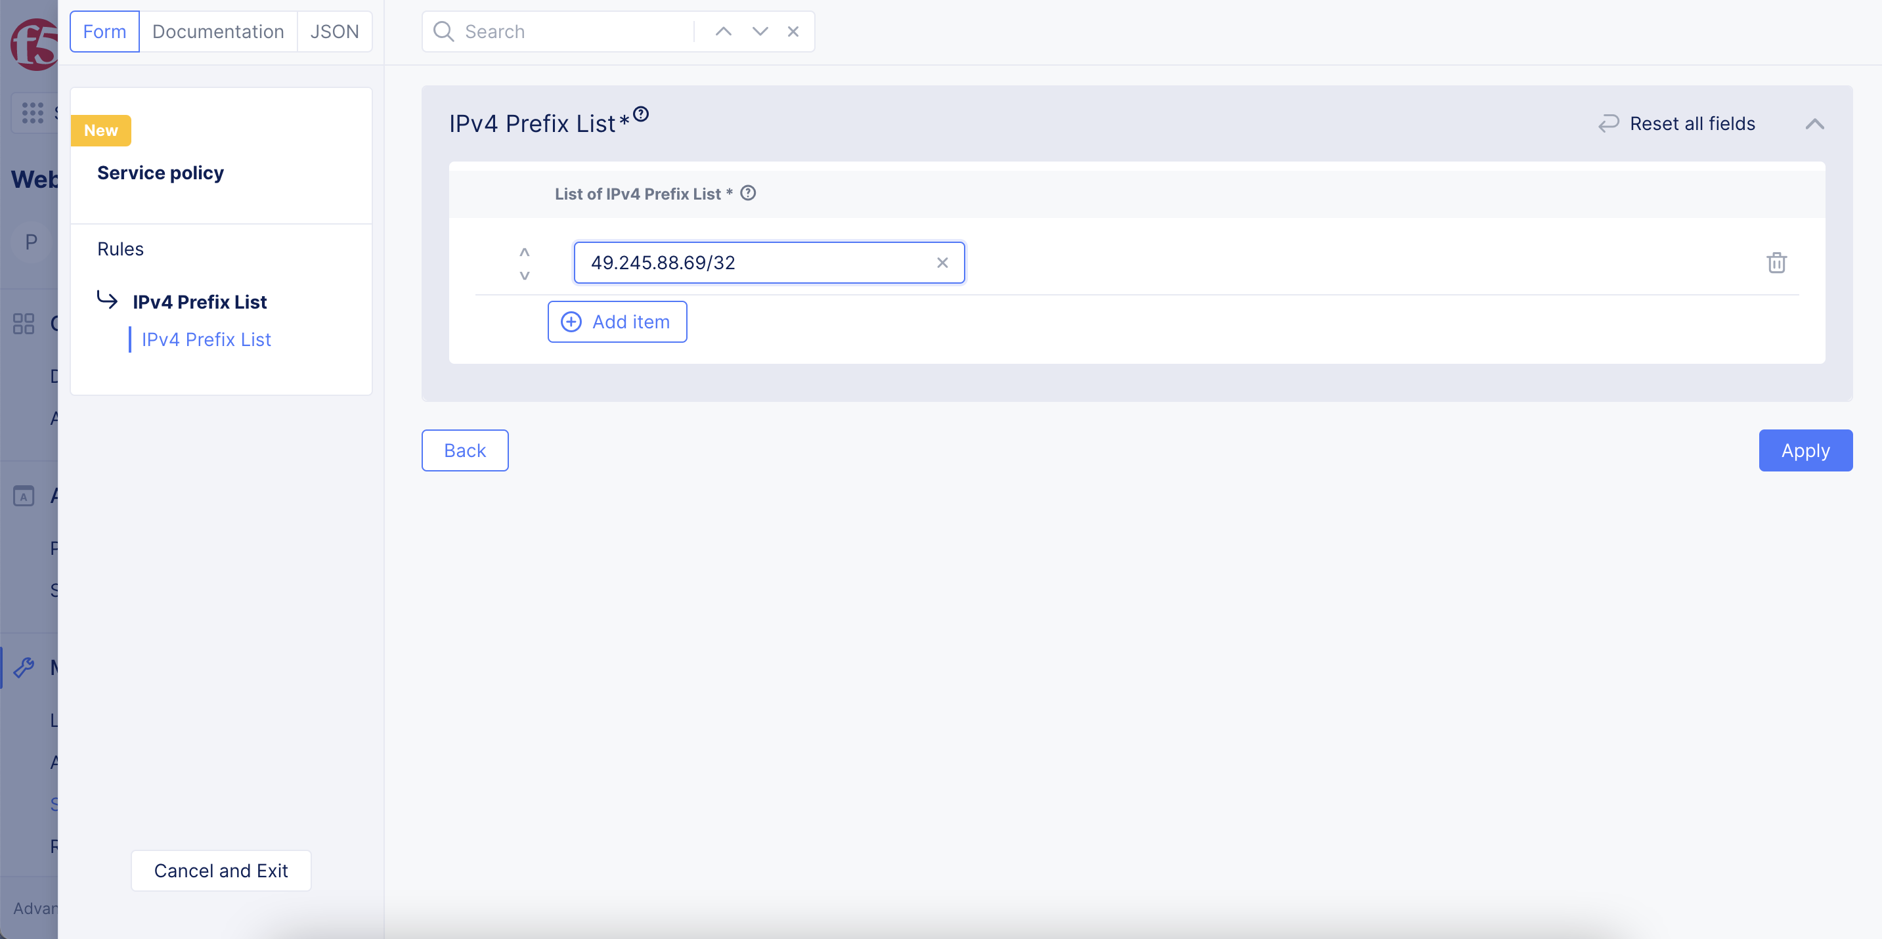Click the help icon beside IPv4 Prefix List title

coord(642,113)
